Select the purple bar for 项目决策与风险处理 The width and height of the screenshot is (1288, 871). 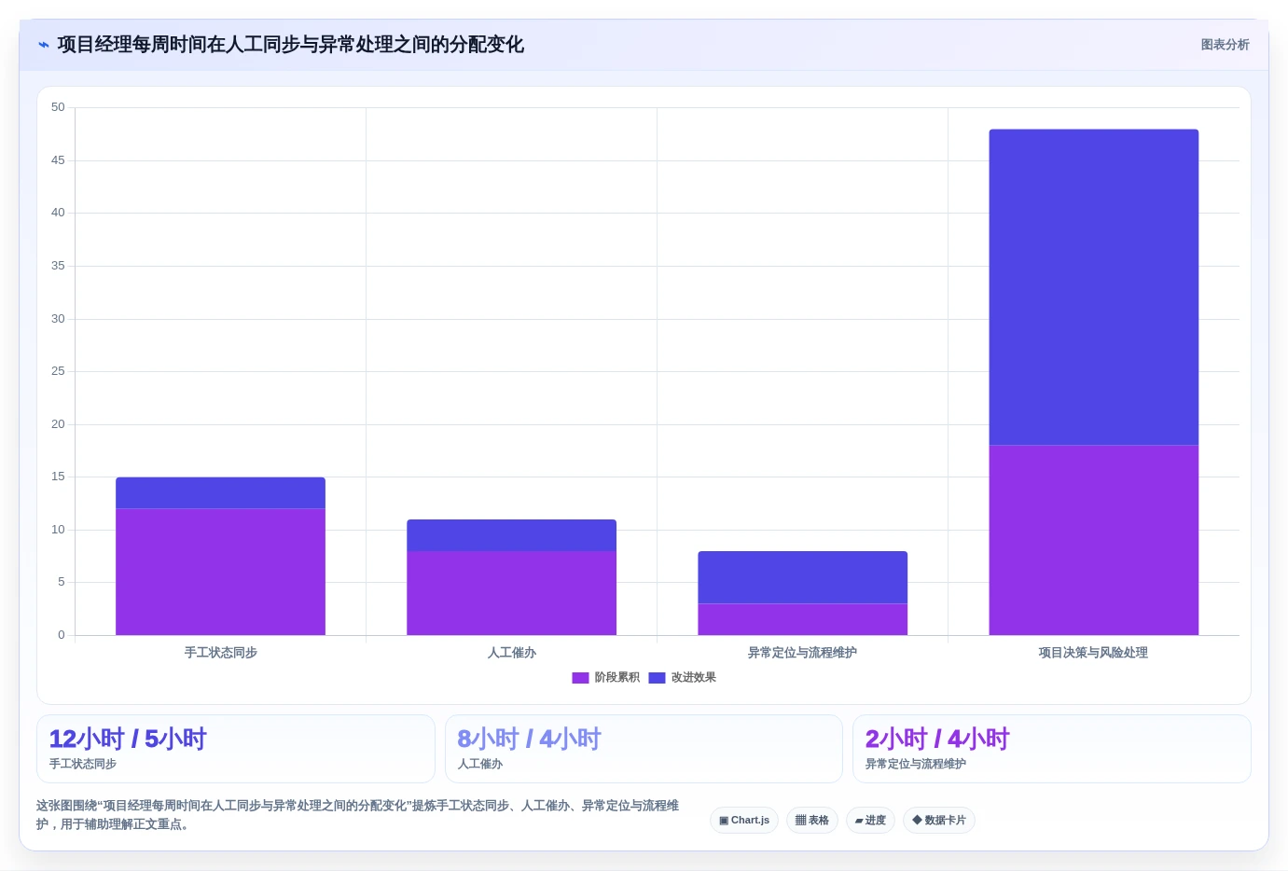pyautogui.click(x=1093, y=540)
